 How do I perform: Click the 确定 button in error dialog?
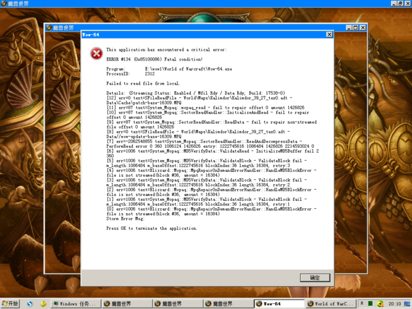(x=315, y=277)
